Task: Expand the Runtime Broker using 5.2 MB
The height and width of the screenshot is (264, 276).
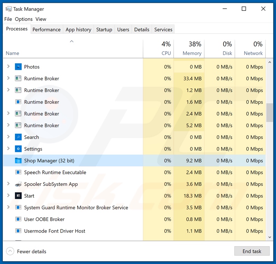Action: (8, 125)
